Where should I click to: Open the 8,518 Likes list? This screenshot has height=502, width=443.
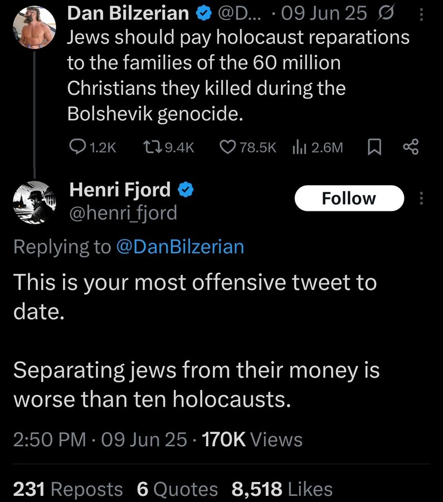(x=282, y=489)
